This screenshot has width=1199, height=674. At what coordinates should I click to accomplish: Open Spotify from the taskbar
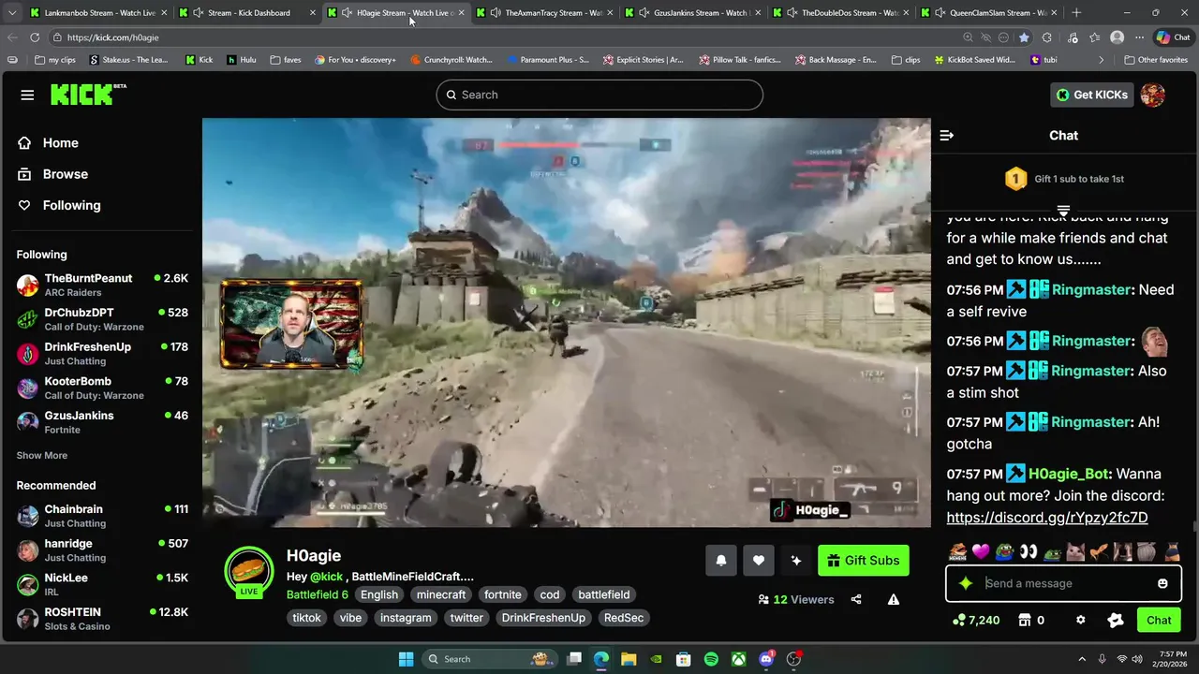711,659
